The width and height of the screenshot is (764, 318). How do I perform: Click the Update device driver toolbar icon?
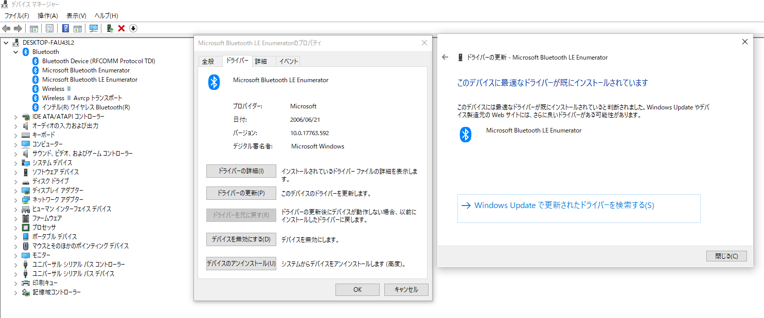coord(110,28)
